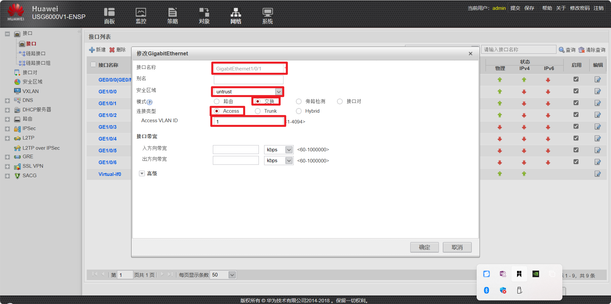The height and width of the screenshot is (304, 611).
Task: Uncheck the GE1/0/3 row enable checkbox
Action: coord(576,126)
